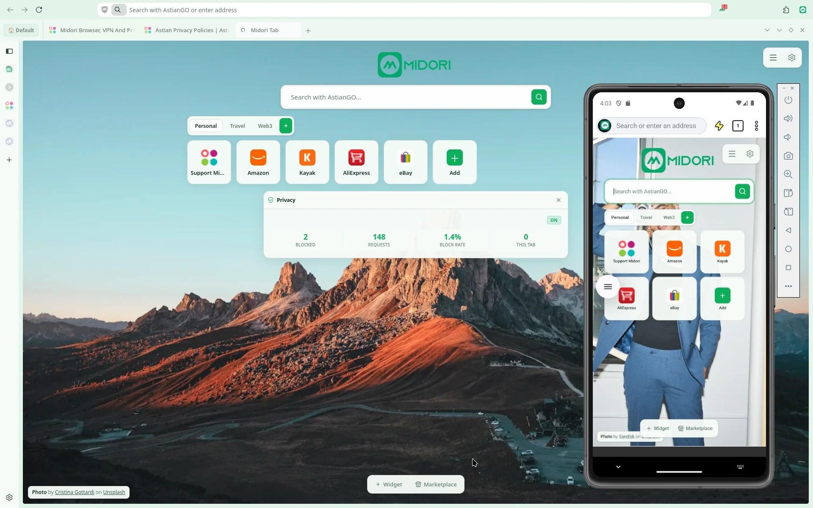Open the Amazon shortcut tile

pyautogui.click(x=258, y=162)
